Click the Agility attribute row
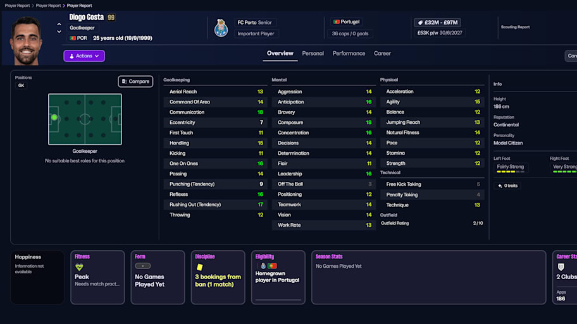577x324 pixels. pos(432,102)
